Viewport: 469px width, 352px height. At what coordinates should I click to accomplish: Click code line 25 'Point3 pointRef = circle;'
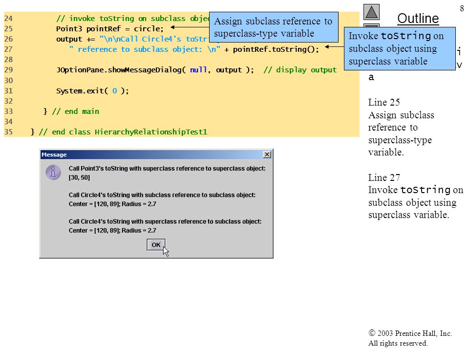(x=110, y=29)
